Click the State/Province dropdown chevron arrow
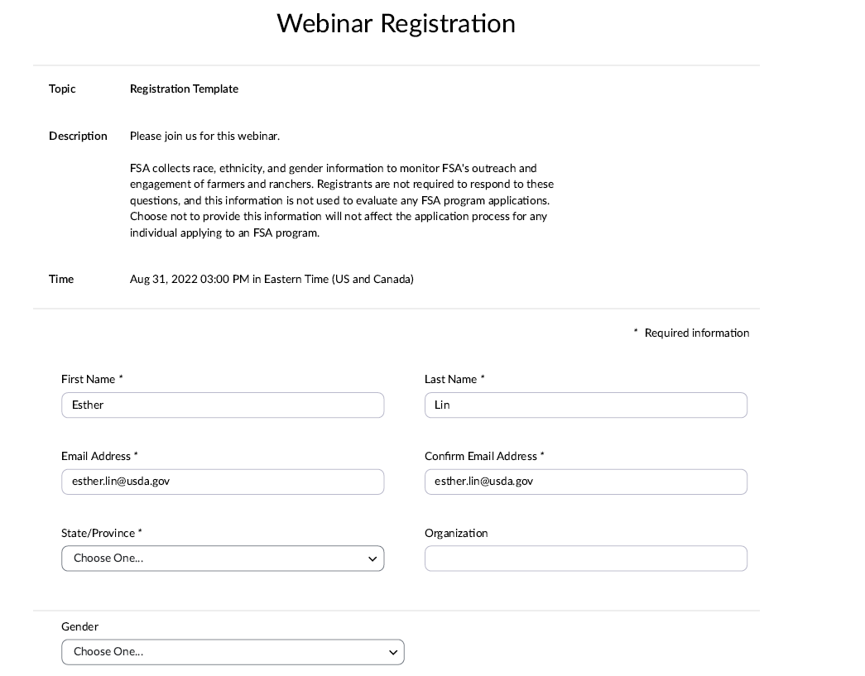 click(372, 559)
